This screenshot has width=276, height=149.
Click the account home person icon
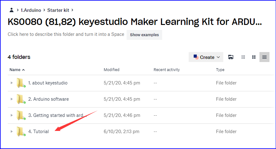coord(12,10)
